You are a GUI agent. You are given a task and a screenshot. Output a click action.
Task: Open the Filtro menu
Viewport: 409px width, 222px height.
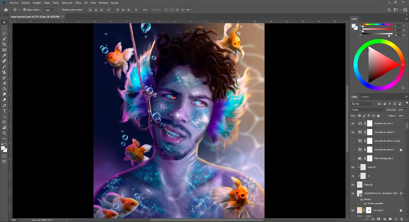point(78,3)
